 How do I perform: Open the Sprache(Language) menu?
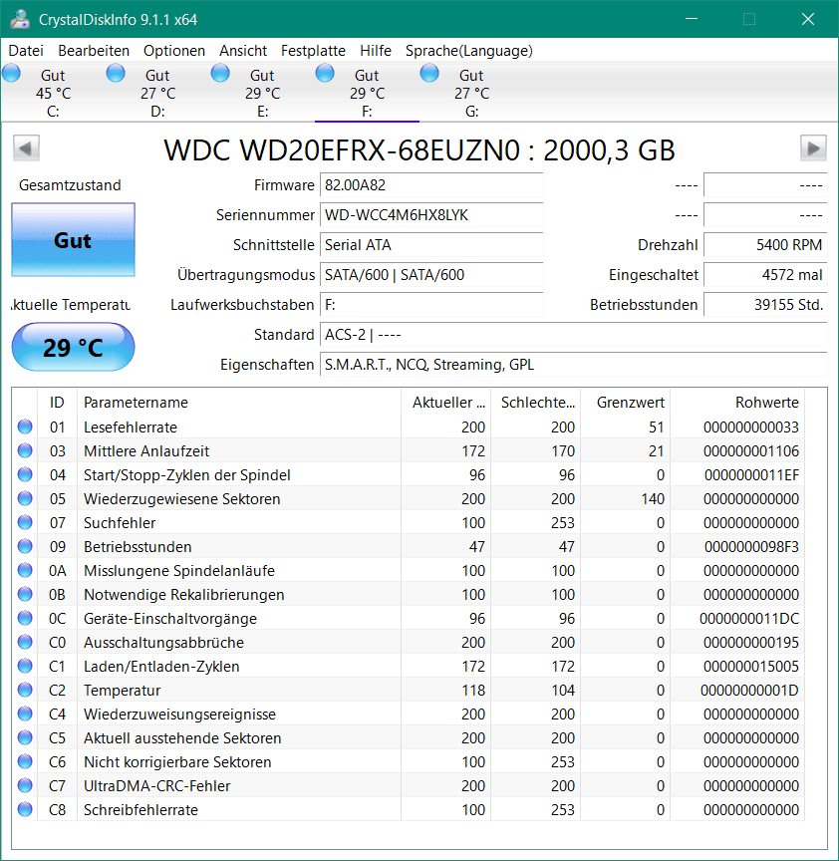(469, 51)
